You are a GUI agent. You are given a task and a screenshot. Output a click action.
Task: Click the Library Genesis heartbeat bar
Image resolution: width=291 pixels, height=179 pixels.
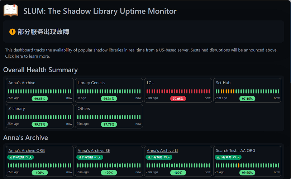109,91
